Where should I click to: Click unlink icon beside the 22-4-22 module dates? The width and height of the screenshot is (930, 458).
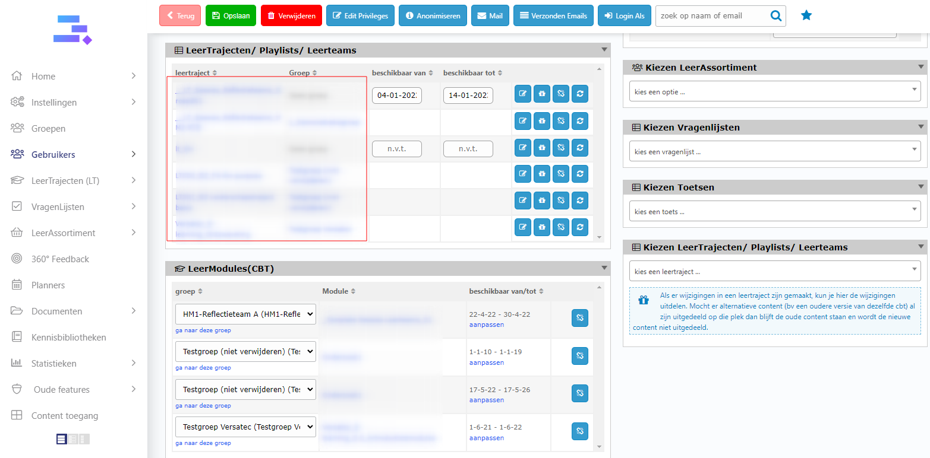(x=579, y=318)
